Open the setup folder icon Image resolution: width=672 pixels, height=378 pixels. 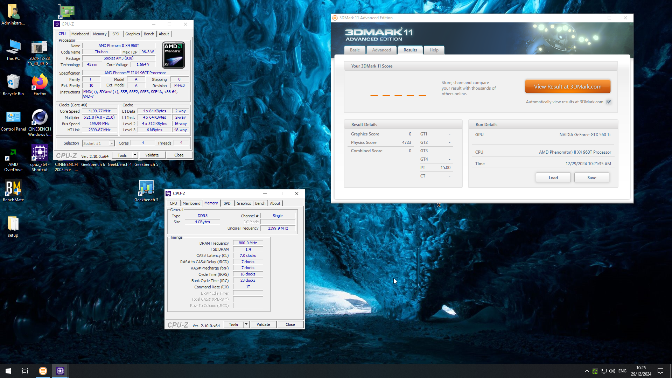[x=13, y=227]
